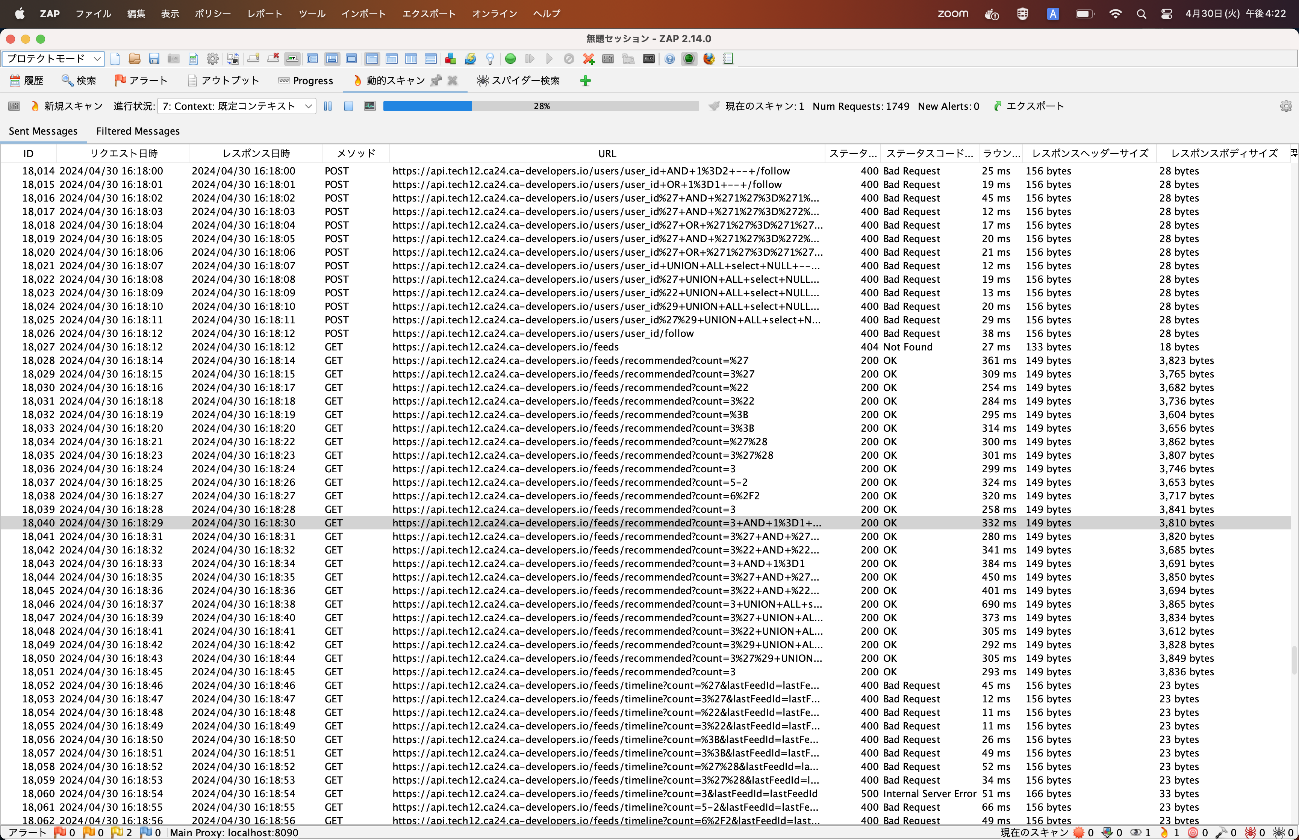Image resolution: width=1299 pixels, height=840 pixels.
Task: Click the New Session page icon
Action: (115, 59)
